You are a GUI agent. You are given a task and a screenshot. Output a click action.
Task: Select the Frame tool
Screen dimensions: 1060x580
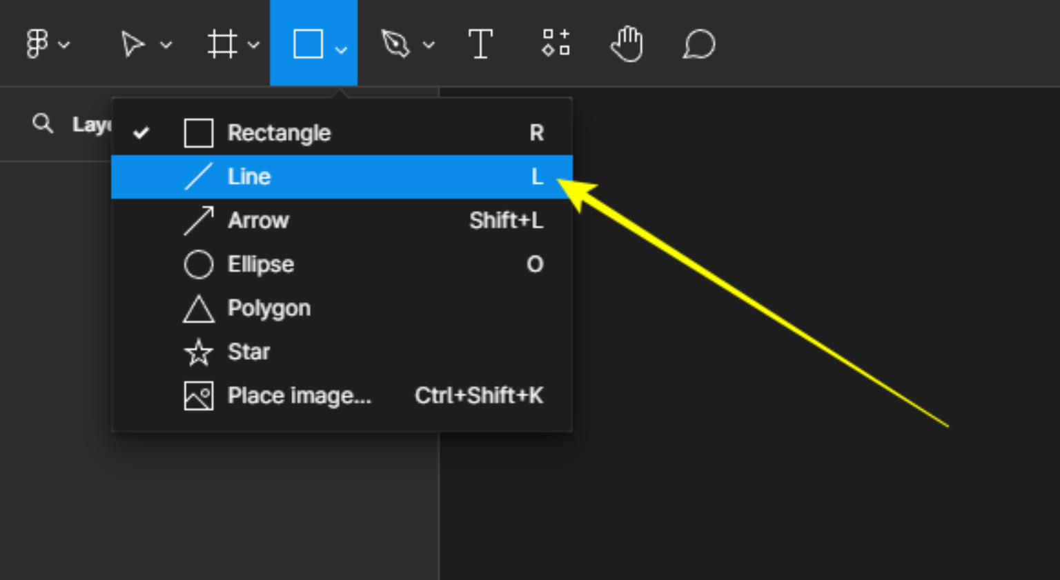click(x=222, y=44)
